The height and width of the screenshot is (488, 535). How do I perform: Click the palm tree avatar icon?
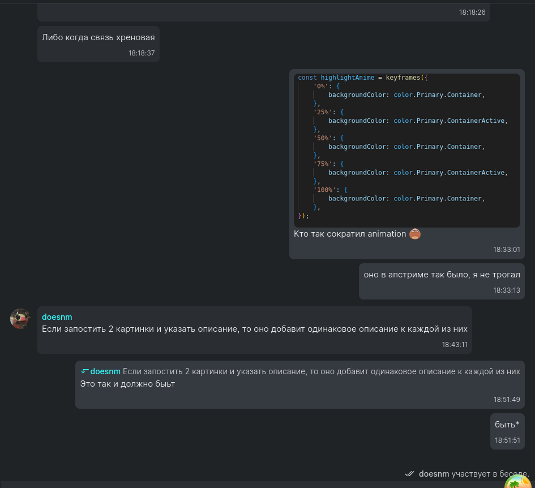coord(517,483)
